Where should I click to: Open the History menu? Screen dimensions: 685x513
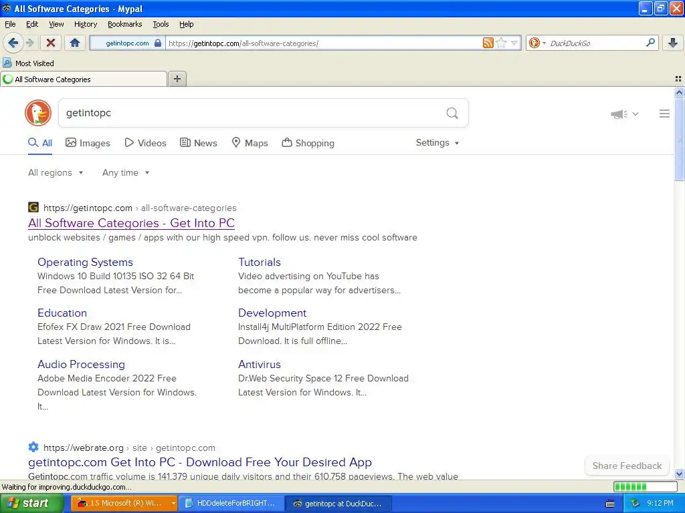(86, 24)
